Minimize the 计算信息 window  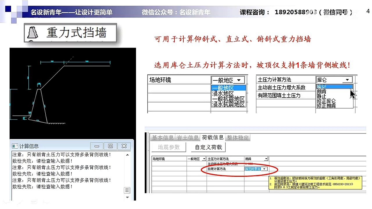(97, 146)
